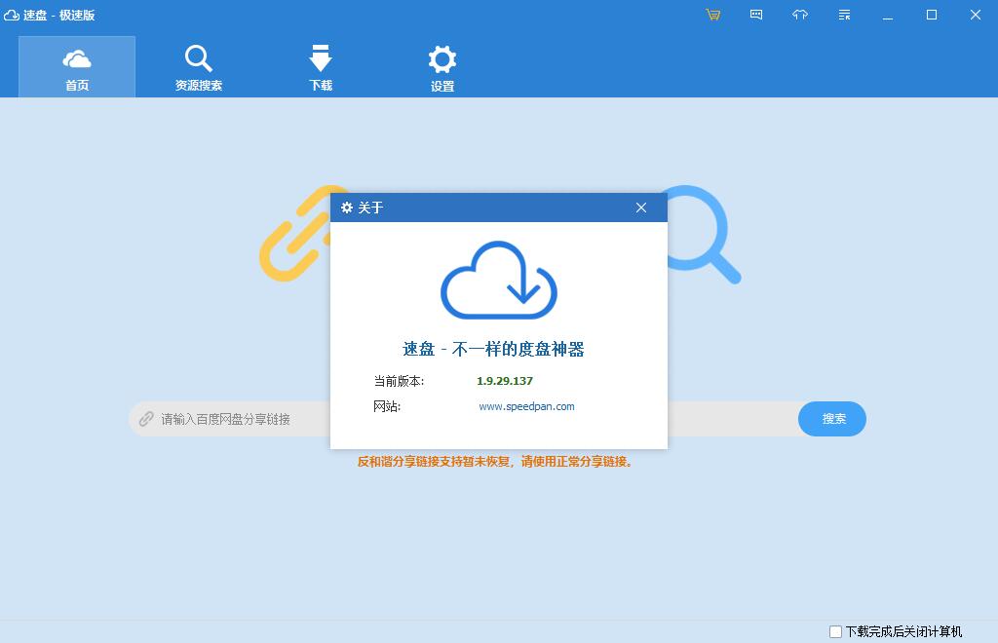The width and height of the screenshot is (998, 643).
Task: Open the 资源搜索 resource search tab
Action: click(199, 67)
